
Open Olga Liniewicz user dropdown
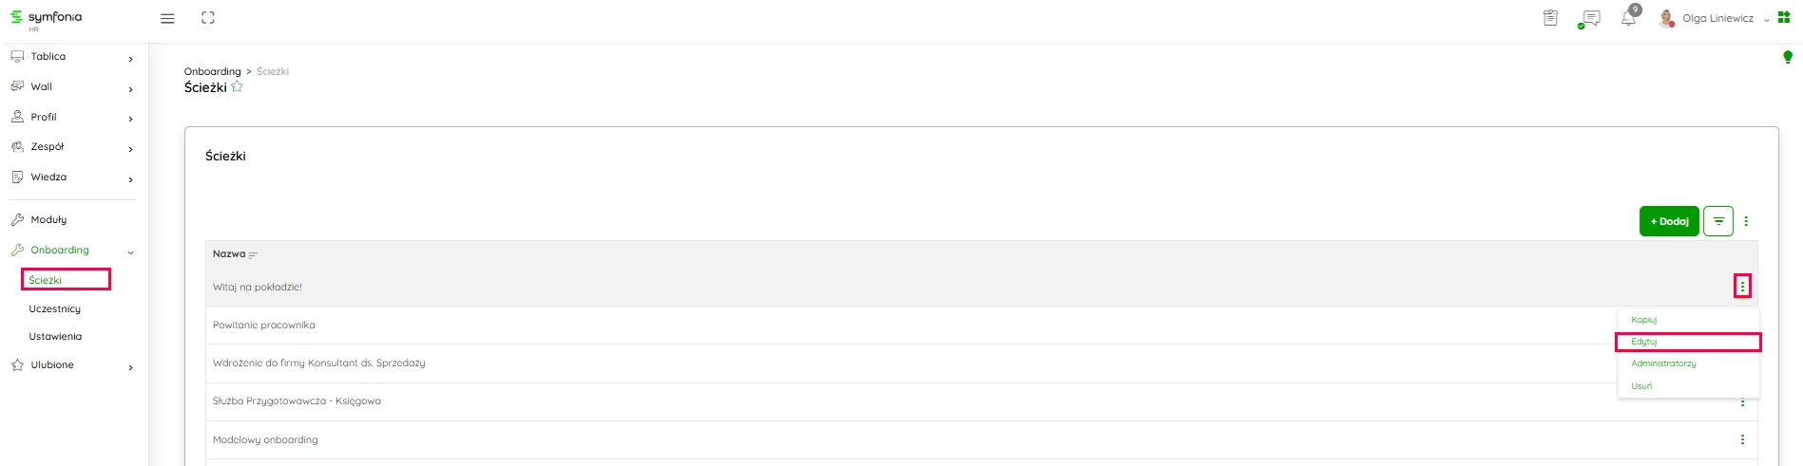[x=1718, y=18]
